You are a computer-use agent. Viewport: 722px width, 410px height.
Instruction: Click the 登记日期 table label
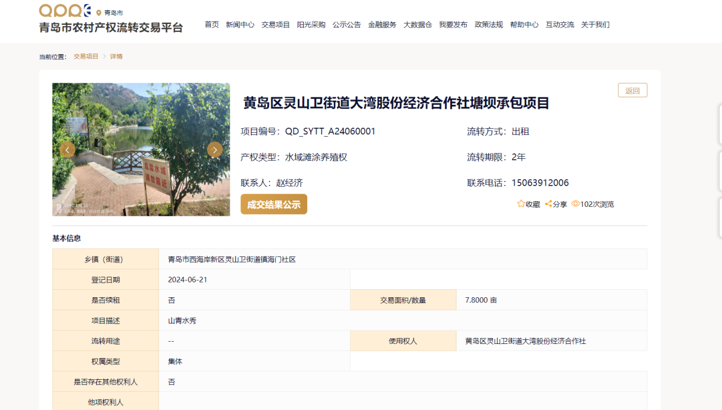click(x=105, y=280)
